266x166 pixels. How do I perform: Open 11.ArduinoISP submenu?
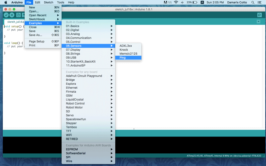click(88, 65)
